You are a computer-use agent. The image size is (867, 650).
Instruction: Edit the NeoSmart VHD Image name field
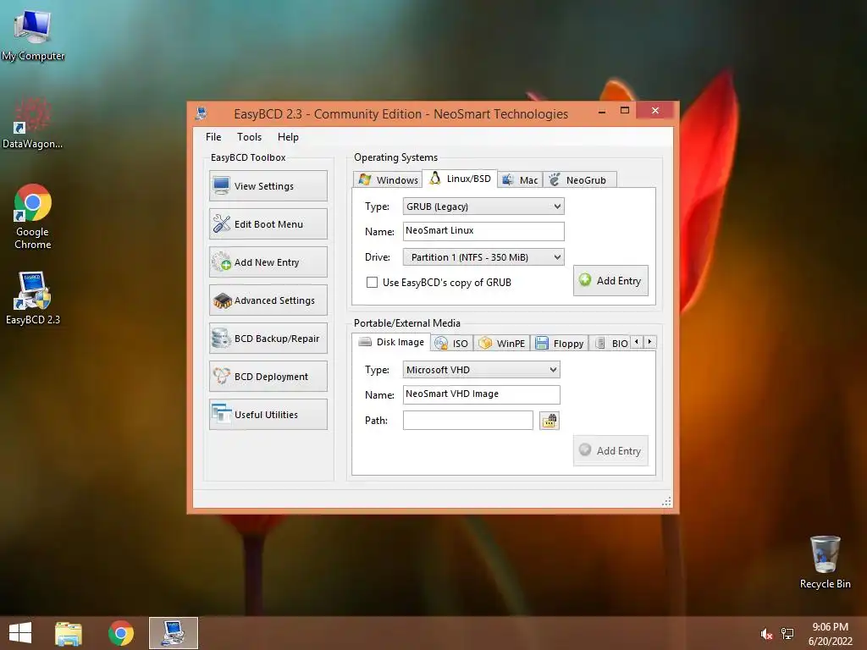(x=481, y=394)
